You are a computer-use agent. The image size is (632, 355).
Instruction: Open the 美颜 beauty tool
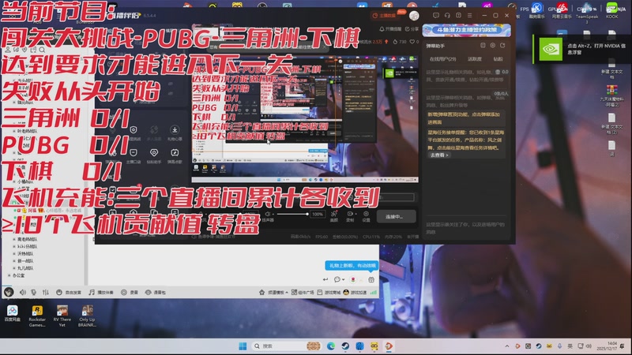pyautogui.click(x=333, y=216)
